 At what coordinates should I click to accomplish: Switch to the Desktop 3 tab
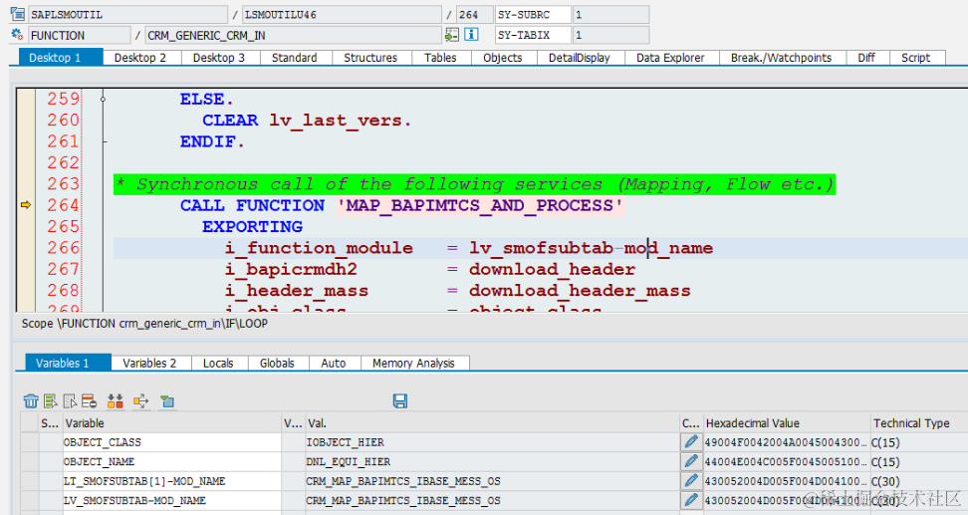(x=219, y=58)
